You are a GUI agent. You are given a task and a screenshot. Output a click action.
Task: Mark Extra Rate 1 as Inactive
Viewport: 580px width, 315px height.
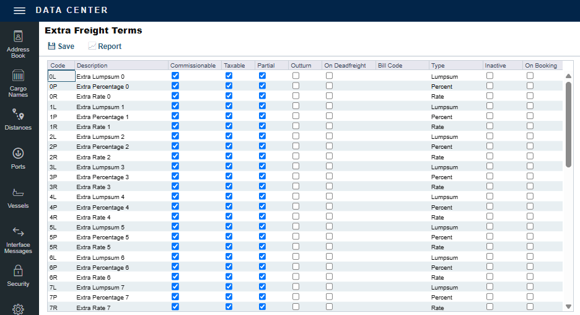pos(490,126)
